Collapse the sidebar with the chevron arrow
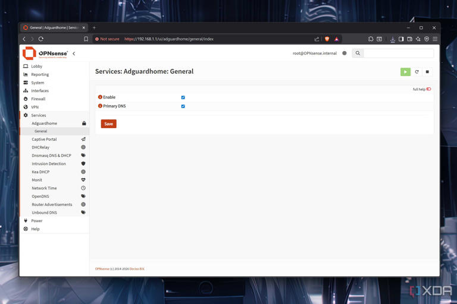 (74, 53)
